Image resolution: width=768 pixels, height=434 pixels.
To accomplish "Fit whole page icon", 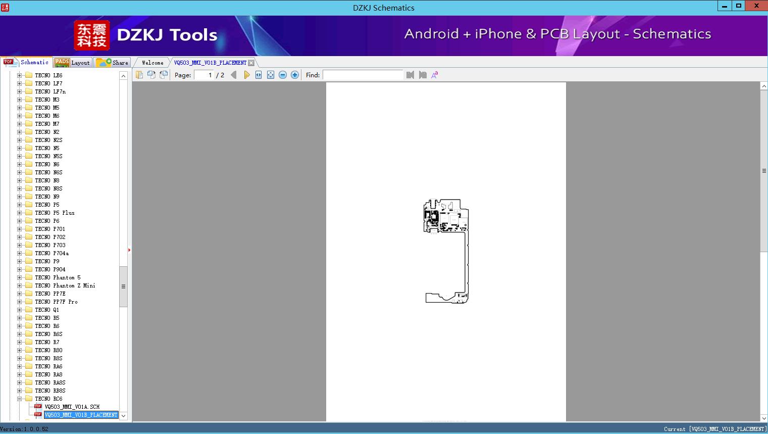I will point(271,75).
